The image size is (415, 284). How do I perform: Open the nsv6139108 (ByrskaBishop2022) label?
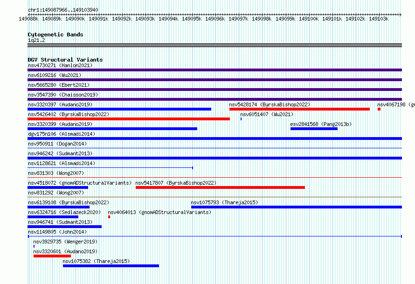(x=69, y=202)
